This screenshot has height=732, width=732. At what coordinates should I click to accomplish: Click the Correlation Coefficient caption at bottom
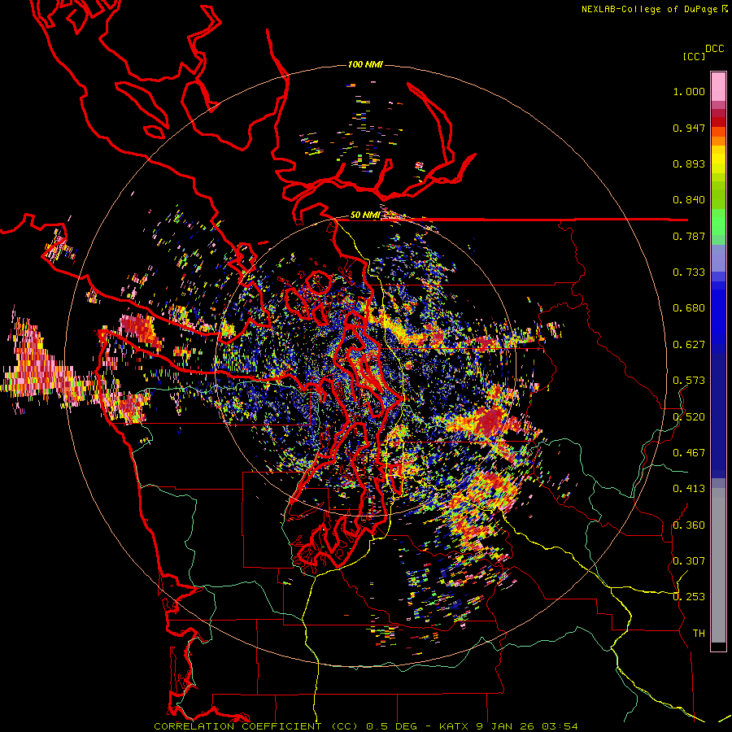click(366, 726)
